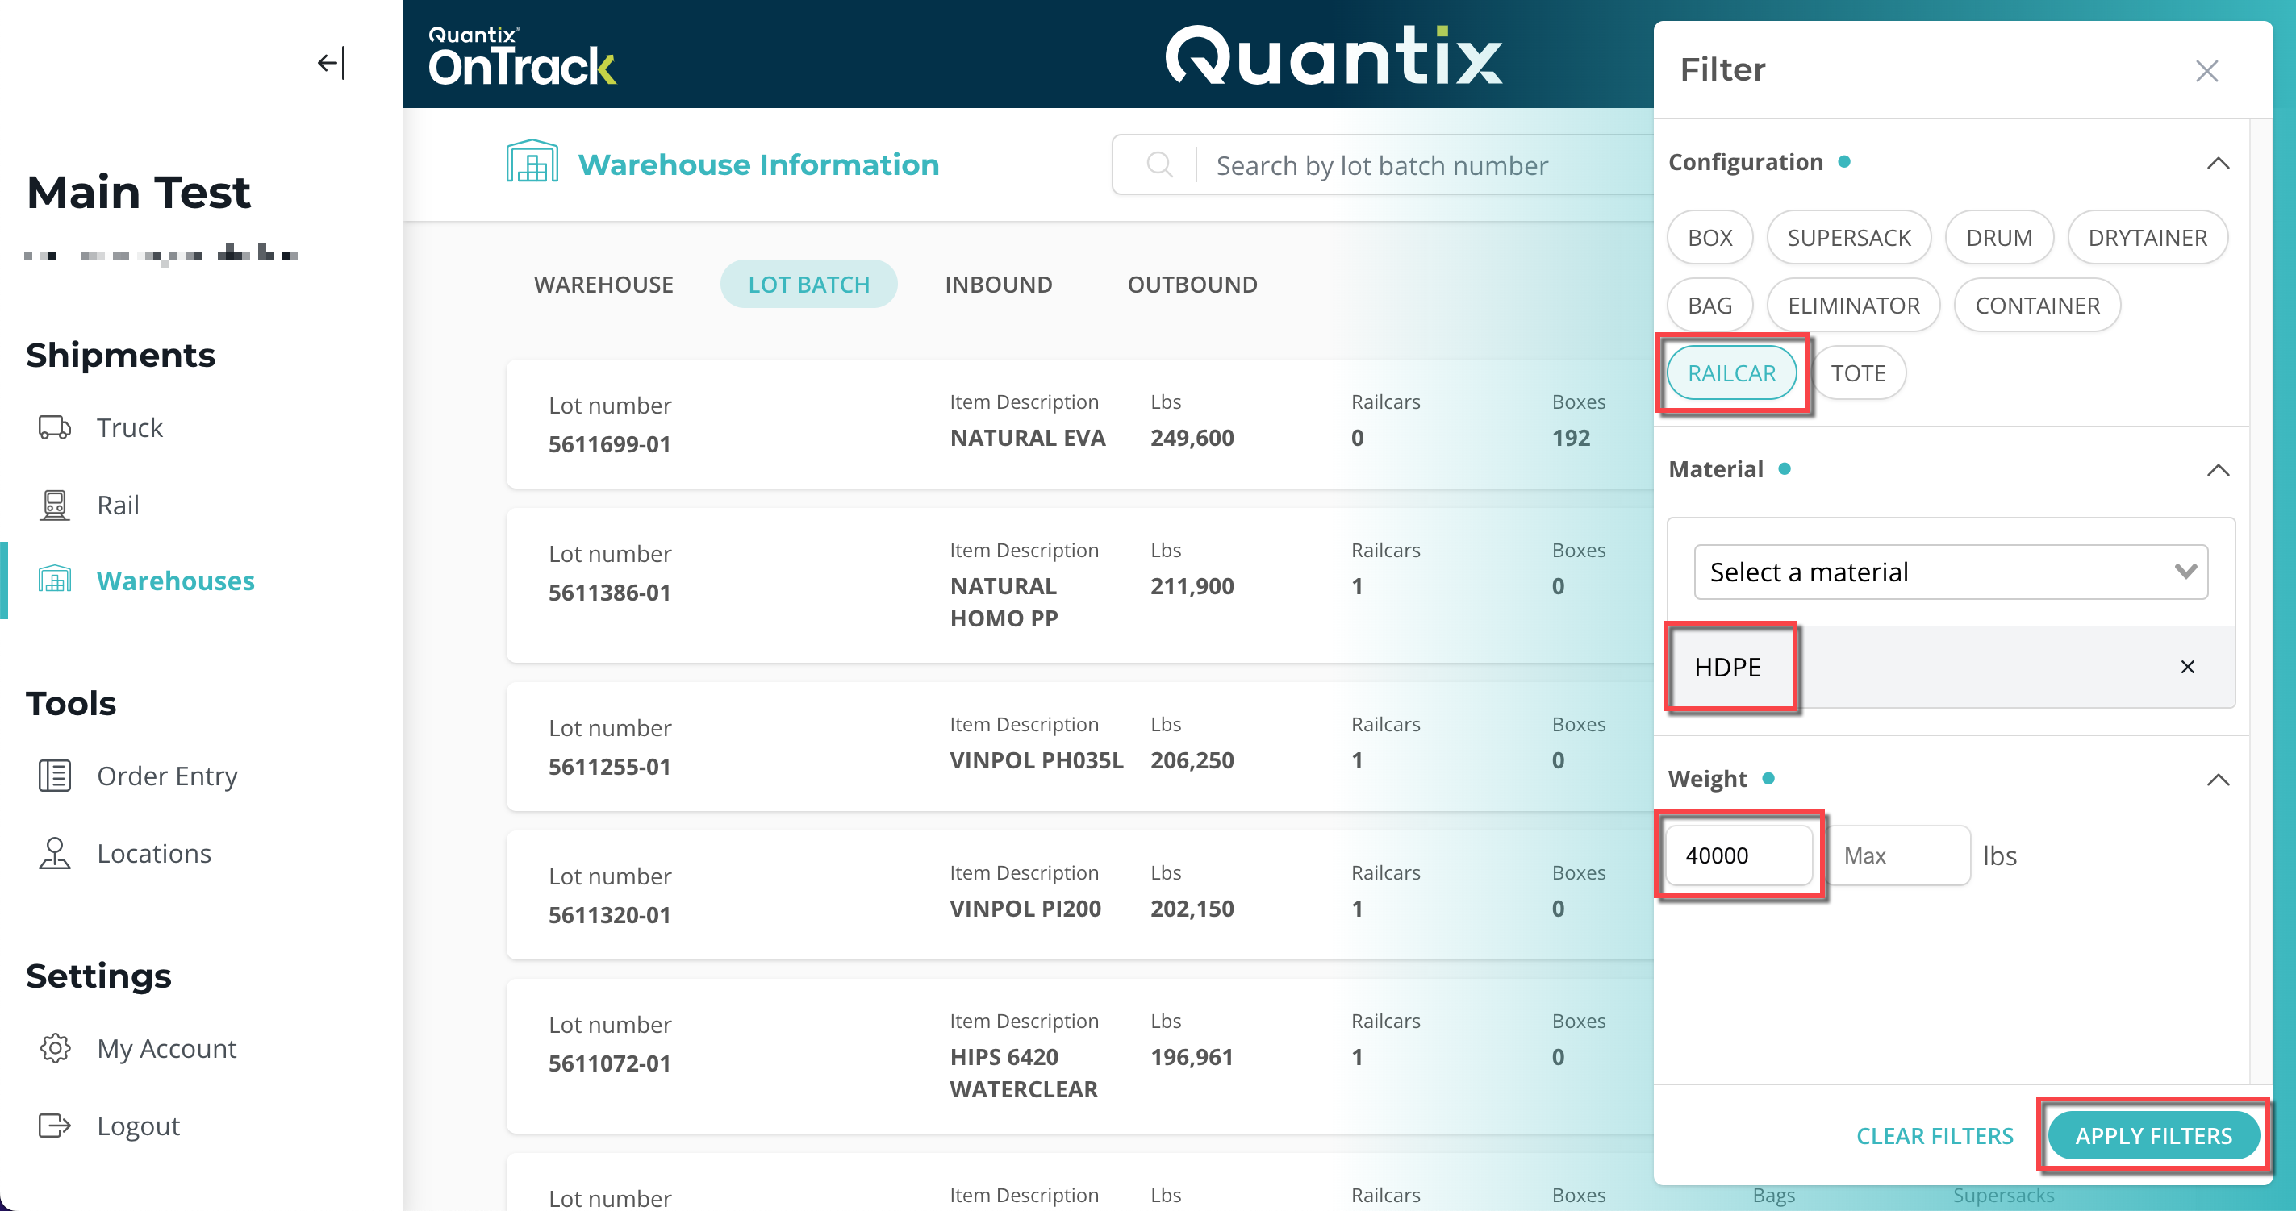Switch to the INBOUND tab

[x=998, y=284]
